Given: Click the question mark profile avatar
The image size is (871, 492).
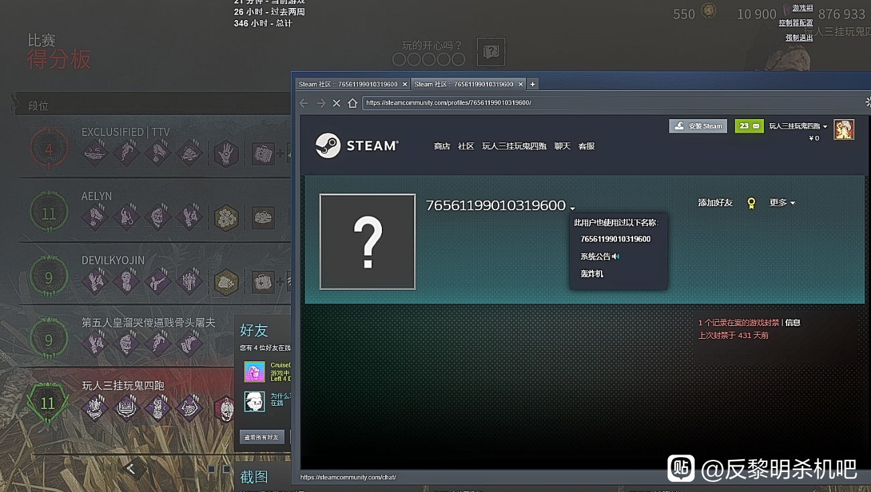Looking at the screenshot, I should (368, 242).
